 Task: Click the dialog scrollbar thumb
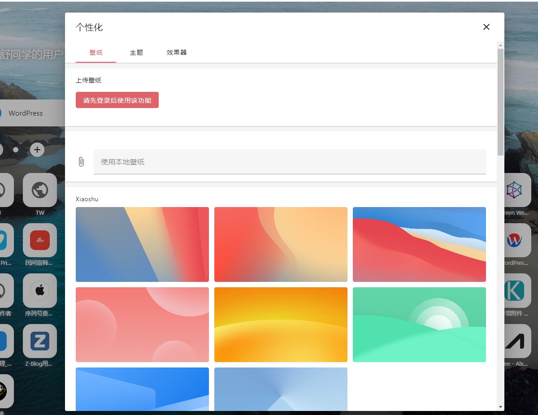click(x=500, y=102)
